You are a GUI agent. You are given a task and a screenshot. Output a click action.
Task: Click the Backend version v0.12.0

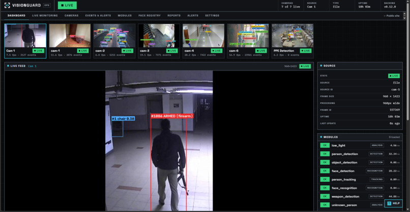(390, 7)
